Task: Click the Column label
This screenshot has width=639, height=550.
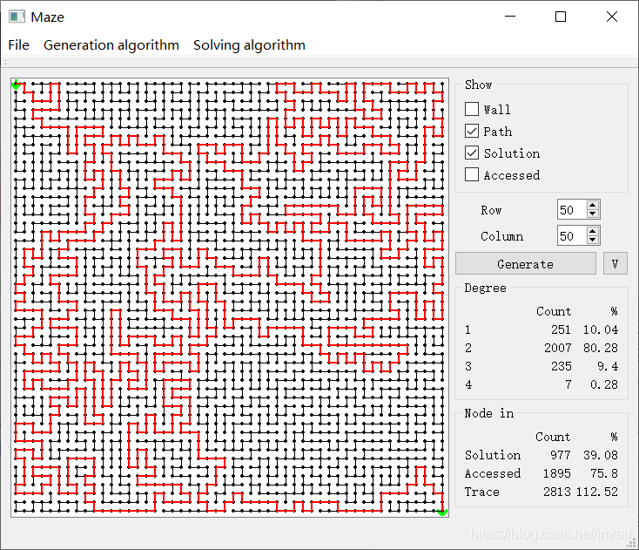Action: coord(501,236)
